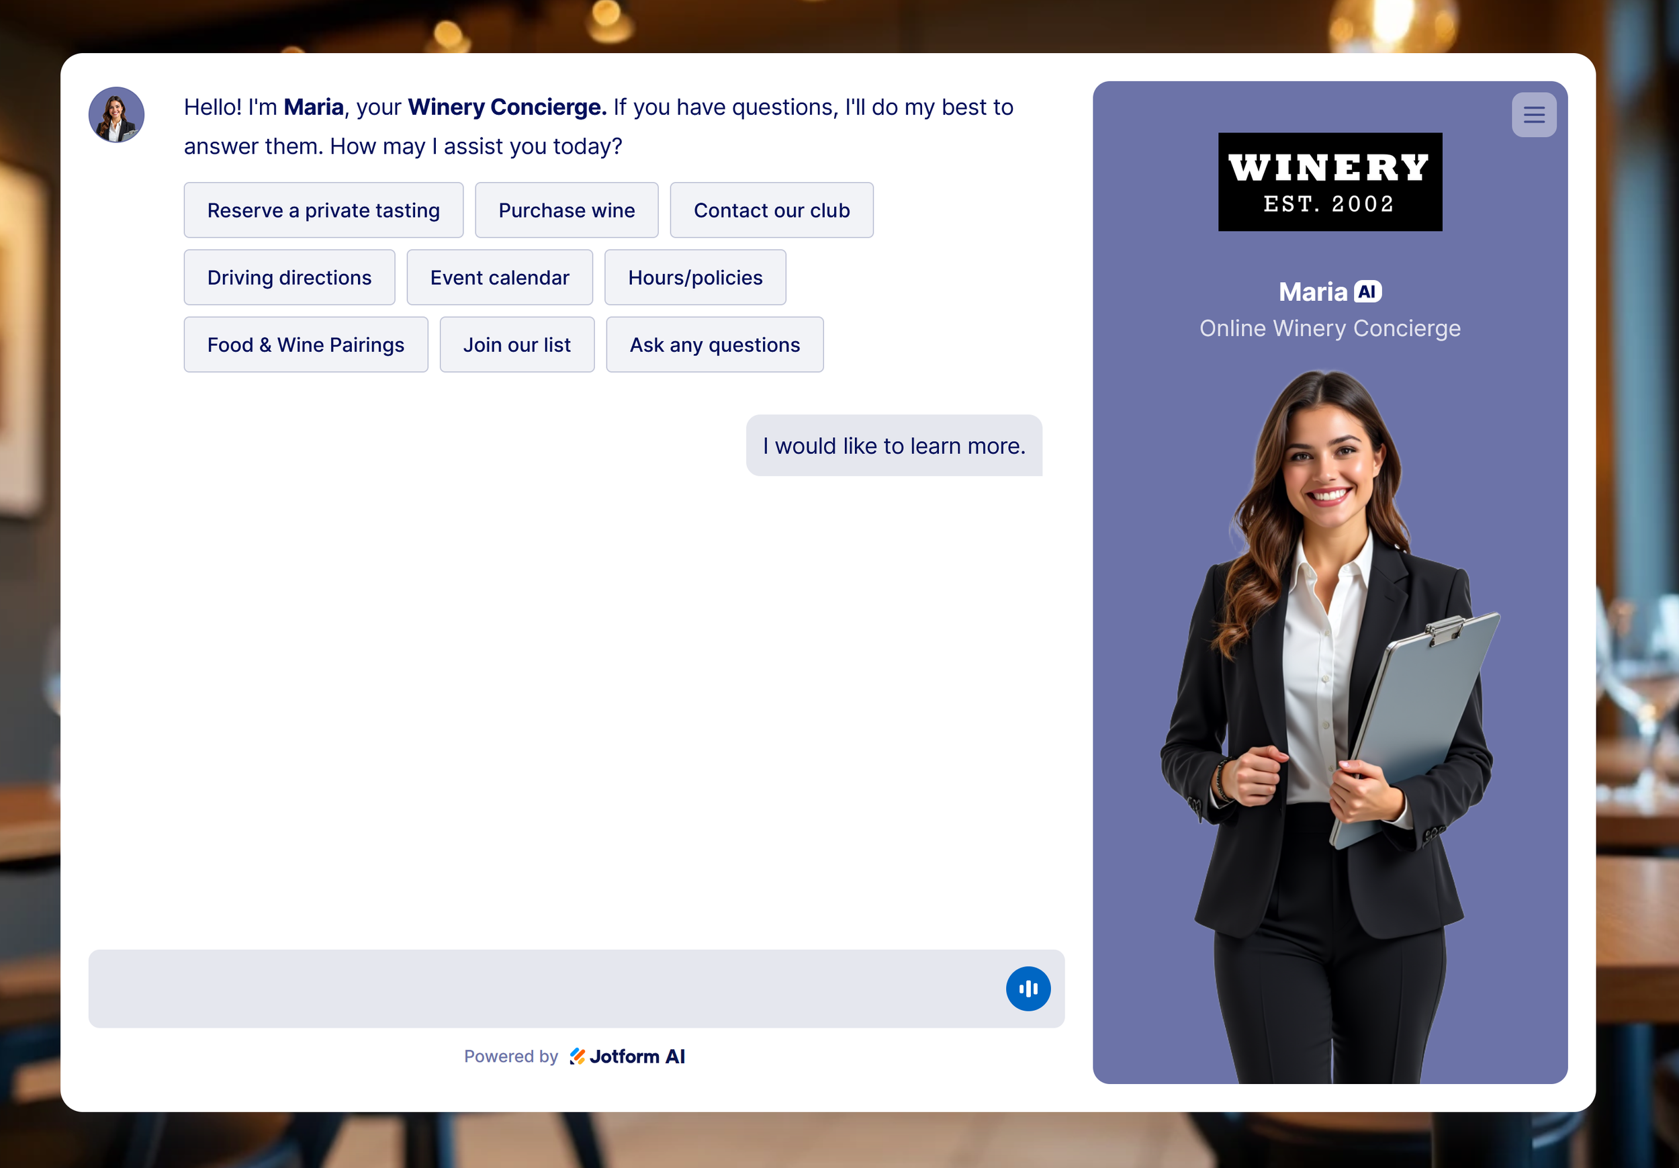
Task: Choose the Purchase wine option
Action: [x=566, y=211]
